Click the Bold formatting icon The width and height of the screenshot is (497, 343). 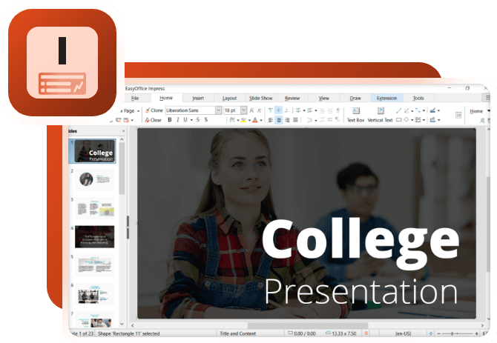pos(170,120)
